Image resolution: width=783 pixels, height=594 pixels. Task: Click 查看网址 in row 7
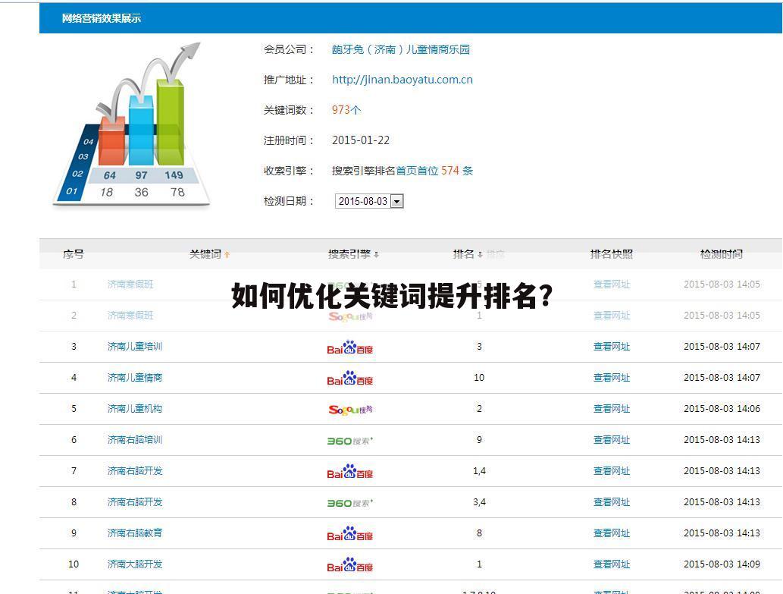612,470
